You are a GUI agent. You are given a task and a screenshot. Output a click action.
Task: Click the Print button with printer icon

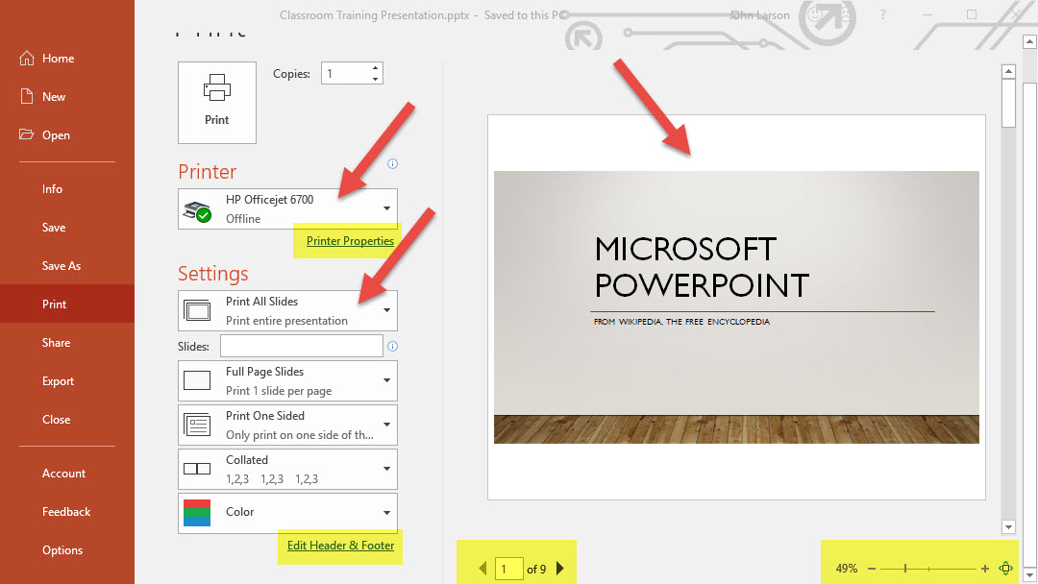[x=217, y=102]
